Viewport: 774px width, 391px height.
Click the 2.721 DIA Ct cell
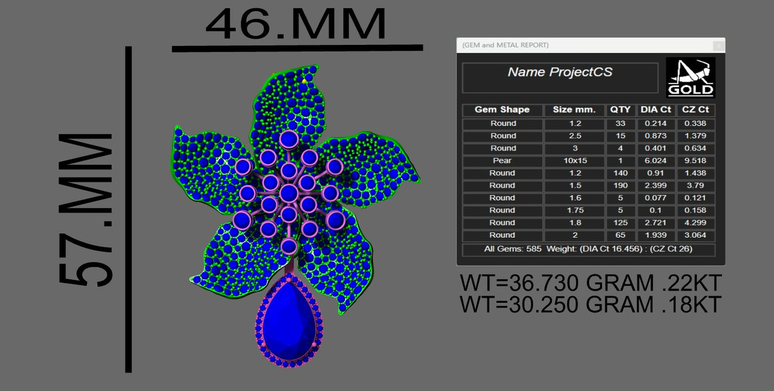[656, 223]
